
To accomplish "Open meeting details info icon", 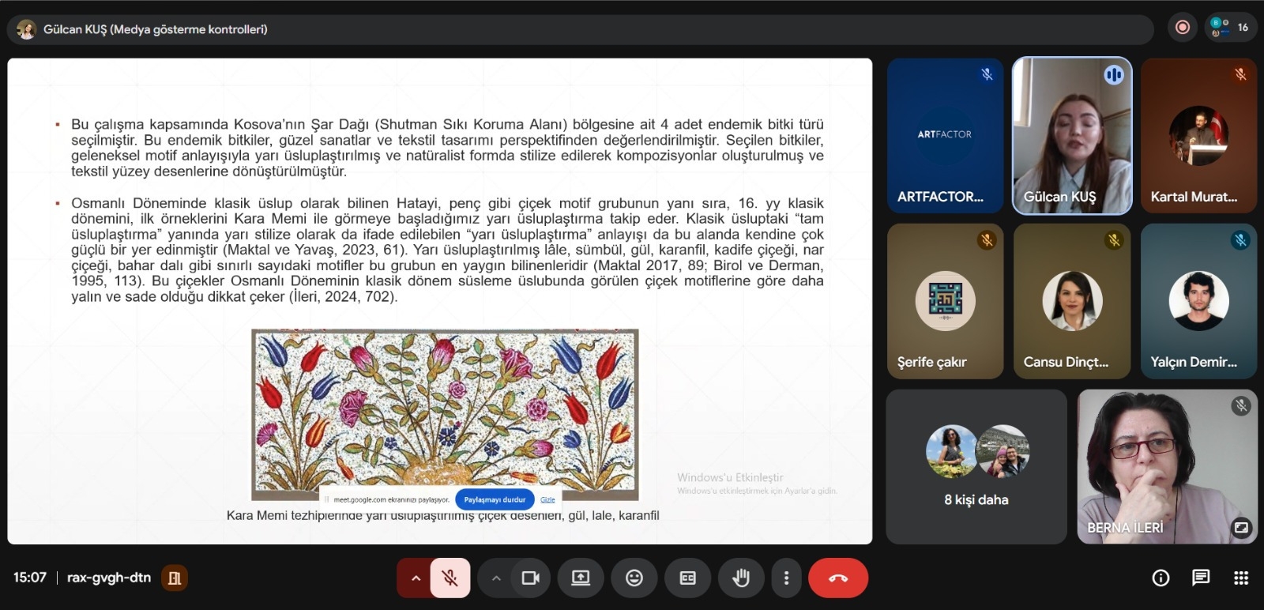I will coord(1161,578).
